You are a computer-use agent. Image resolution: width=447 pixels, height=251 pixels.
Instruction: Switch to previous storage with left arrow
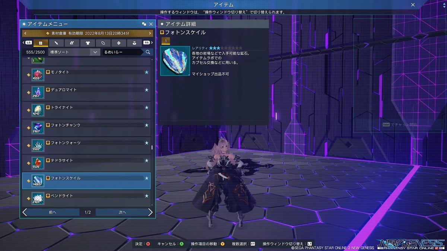pos(25,33)
